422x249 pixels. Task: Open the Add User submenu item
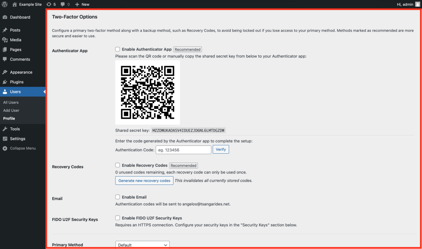(11, 111)
